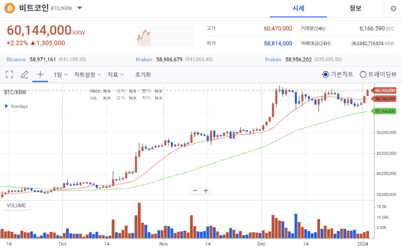Viewport: 402px width, 249px height.
Task: Zoom out chart with minus button
Action: (x=195, y=190)
